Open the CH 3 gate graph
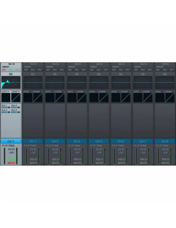 point(50,98)
